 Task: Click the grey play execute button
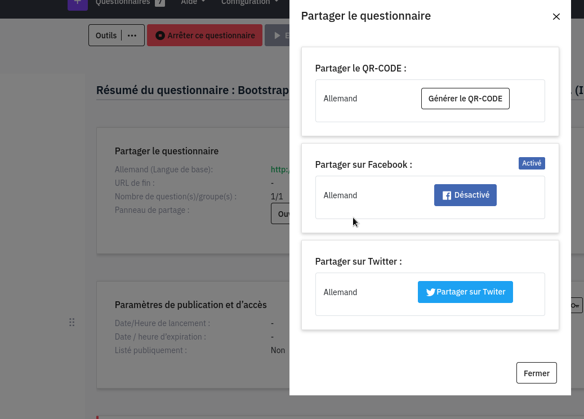click(x=278, y=35)
